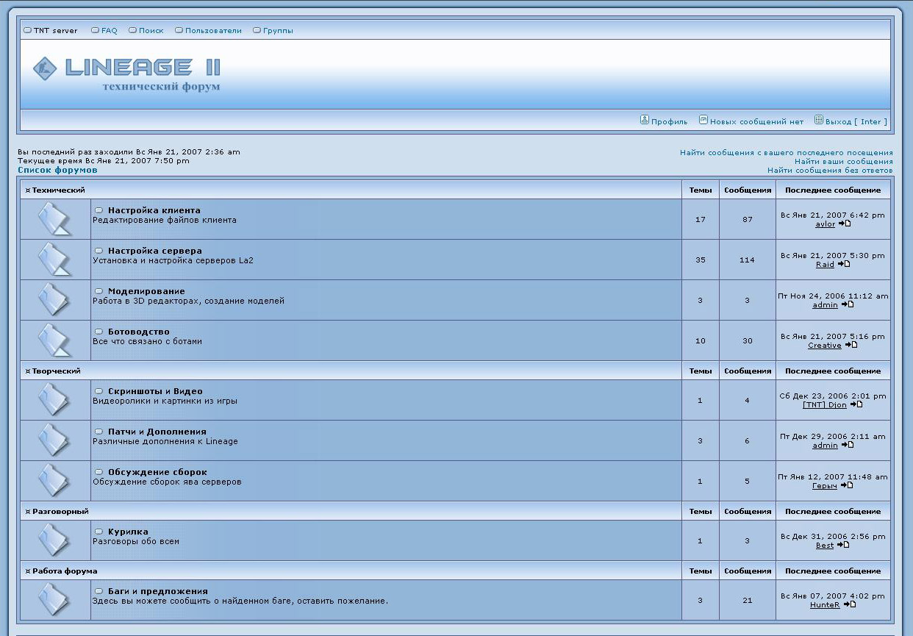Open the Технический category header
The height and width of the screenshot is (636, 913).
[59, 190]
